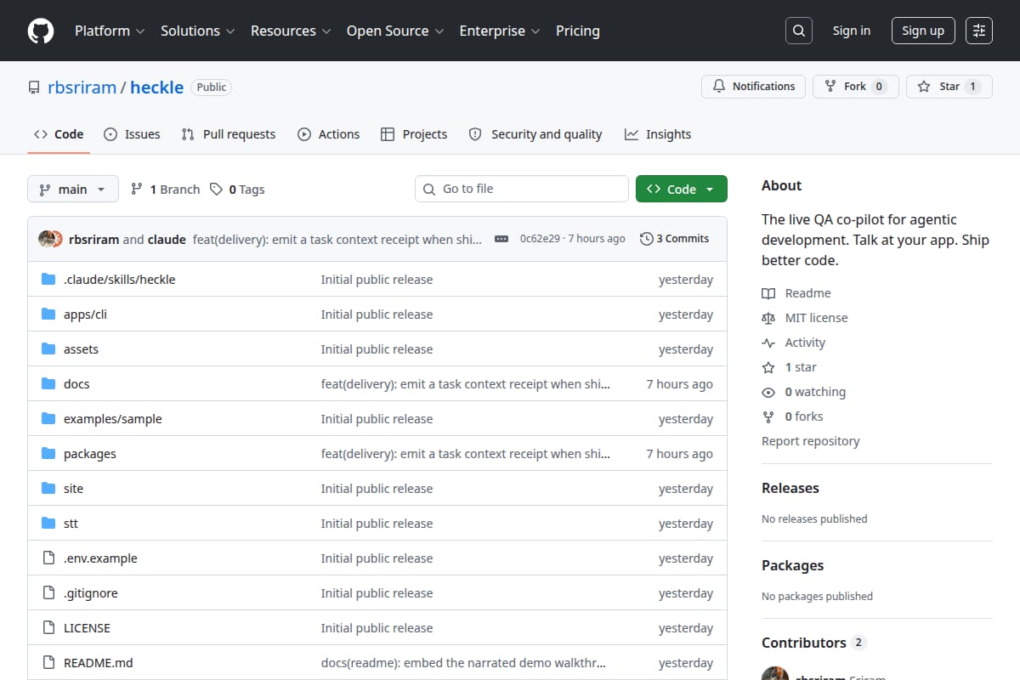Viewport: 1020px width, 680px height.
Task: Fork the repository with Fork button
Action: click(x=856, y=87)
